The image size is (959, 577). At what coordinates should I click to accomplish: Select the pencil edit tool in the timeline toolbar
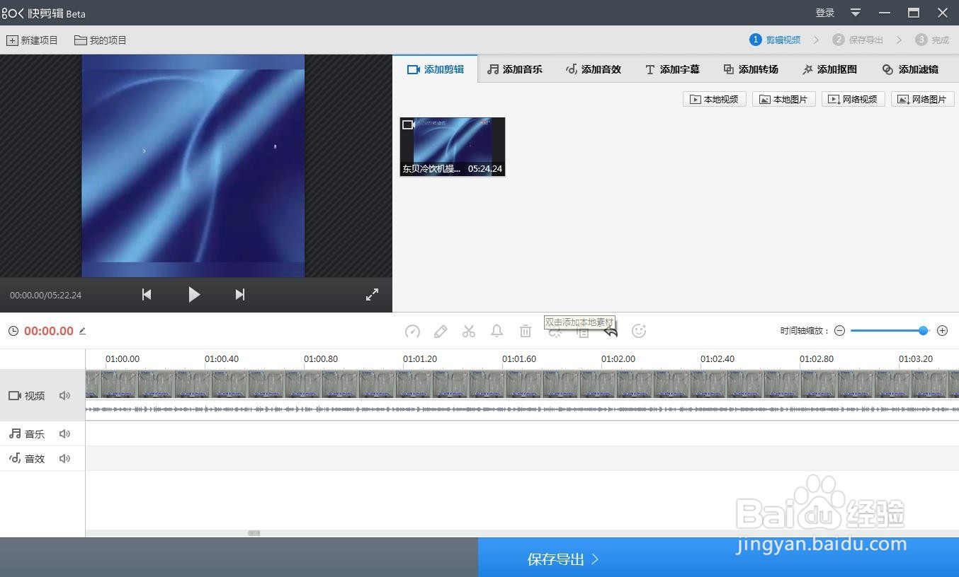441,331
